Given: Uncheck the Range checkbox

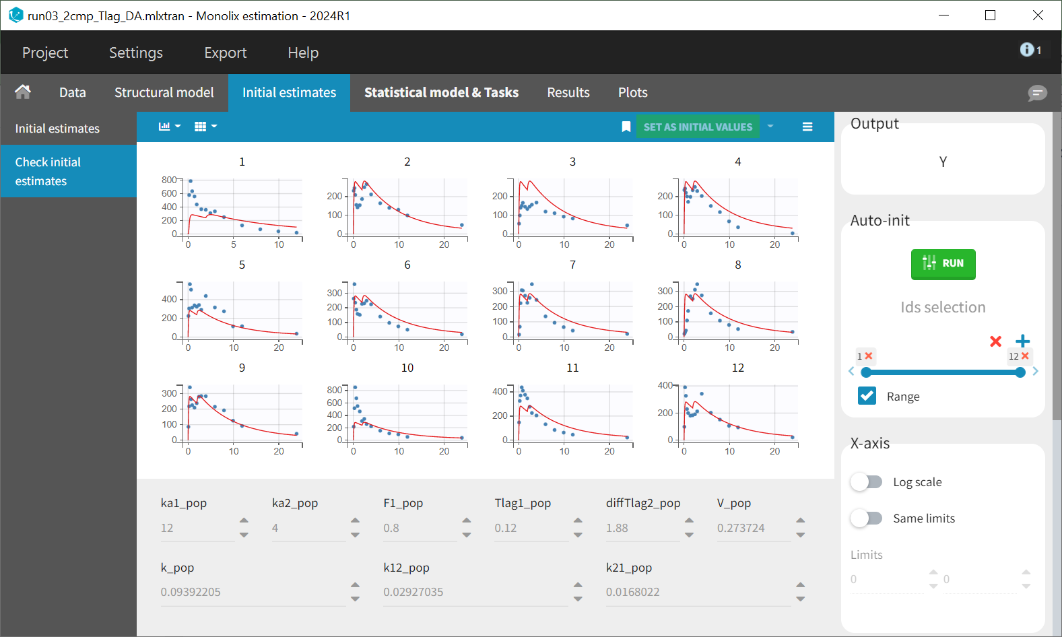Looking at the screenshot, I should (867, 396).
